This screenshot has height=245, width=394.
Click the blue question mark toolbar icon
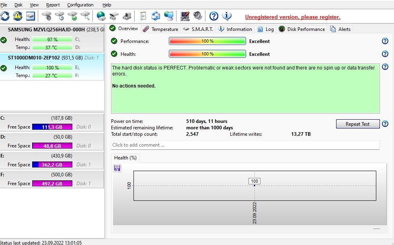(x=214, y=16)
